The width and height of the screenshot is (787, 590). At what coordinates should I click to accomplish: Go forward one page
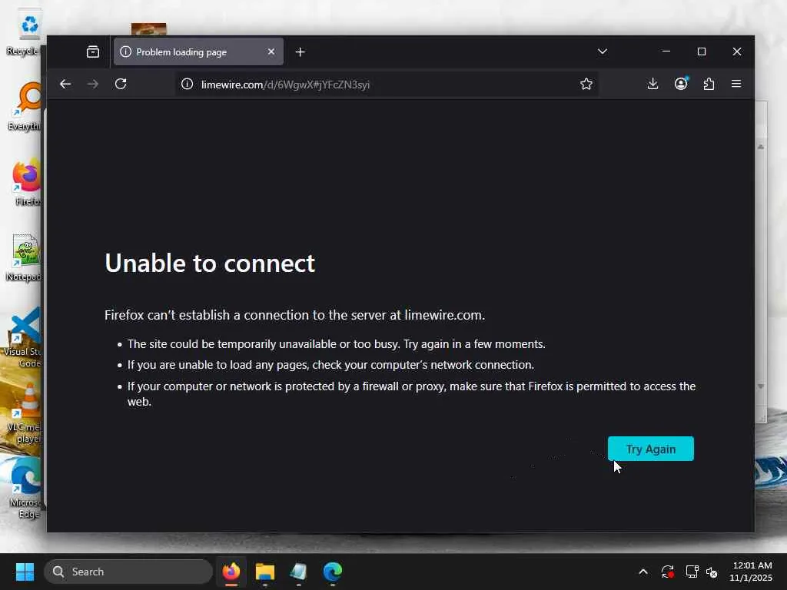93,84
